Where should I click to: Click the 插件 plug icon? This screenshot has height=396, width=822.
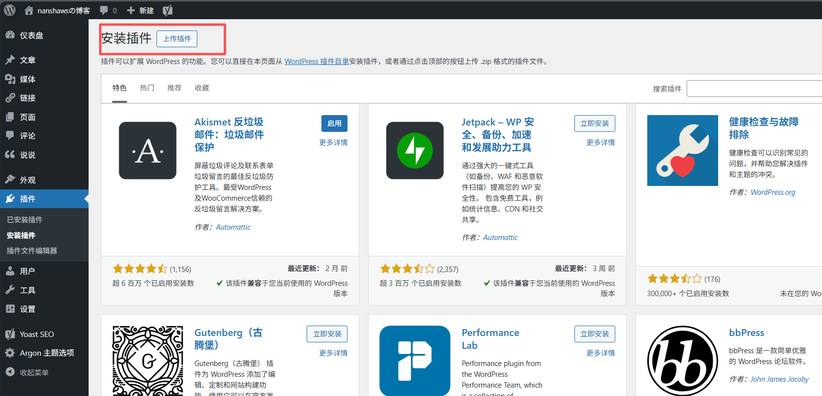pos(10,199)
